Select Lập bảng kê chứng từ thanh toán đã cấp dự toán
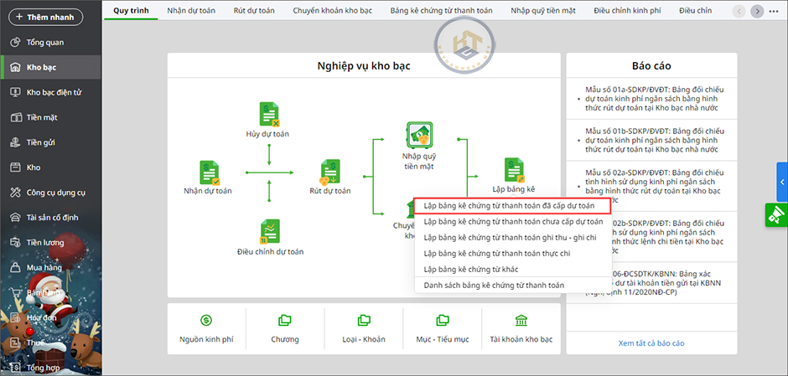 point(510,205)
